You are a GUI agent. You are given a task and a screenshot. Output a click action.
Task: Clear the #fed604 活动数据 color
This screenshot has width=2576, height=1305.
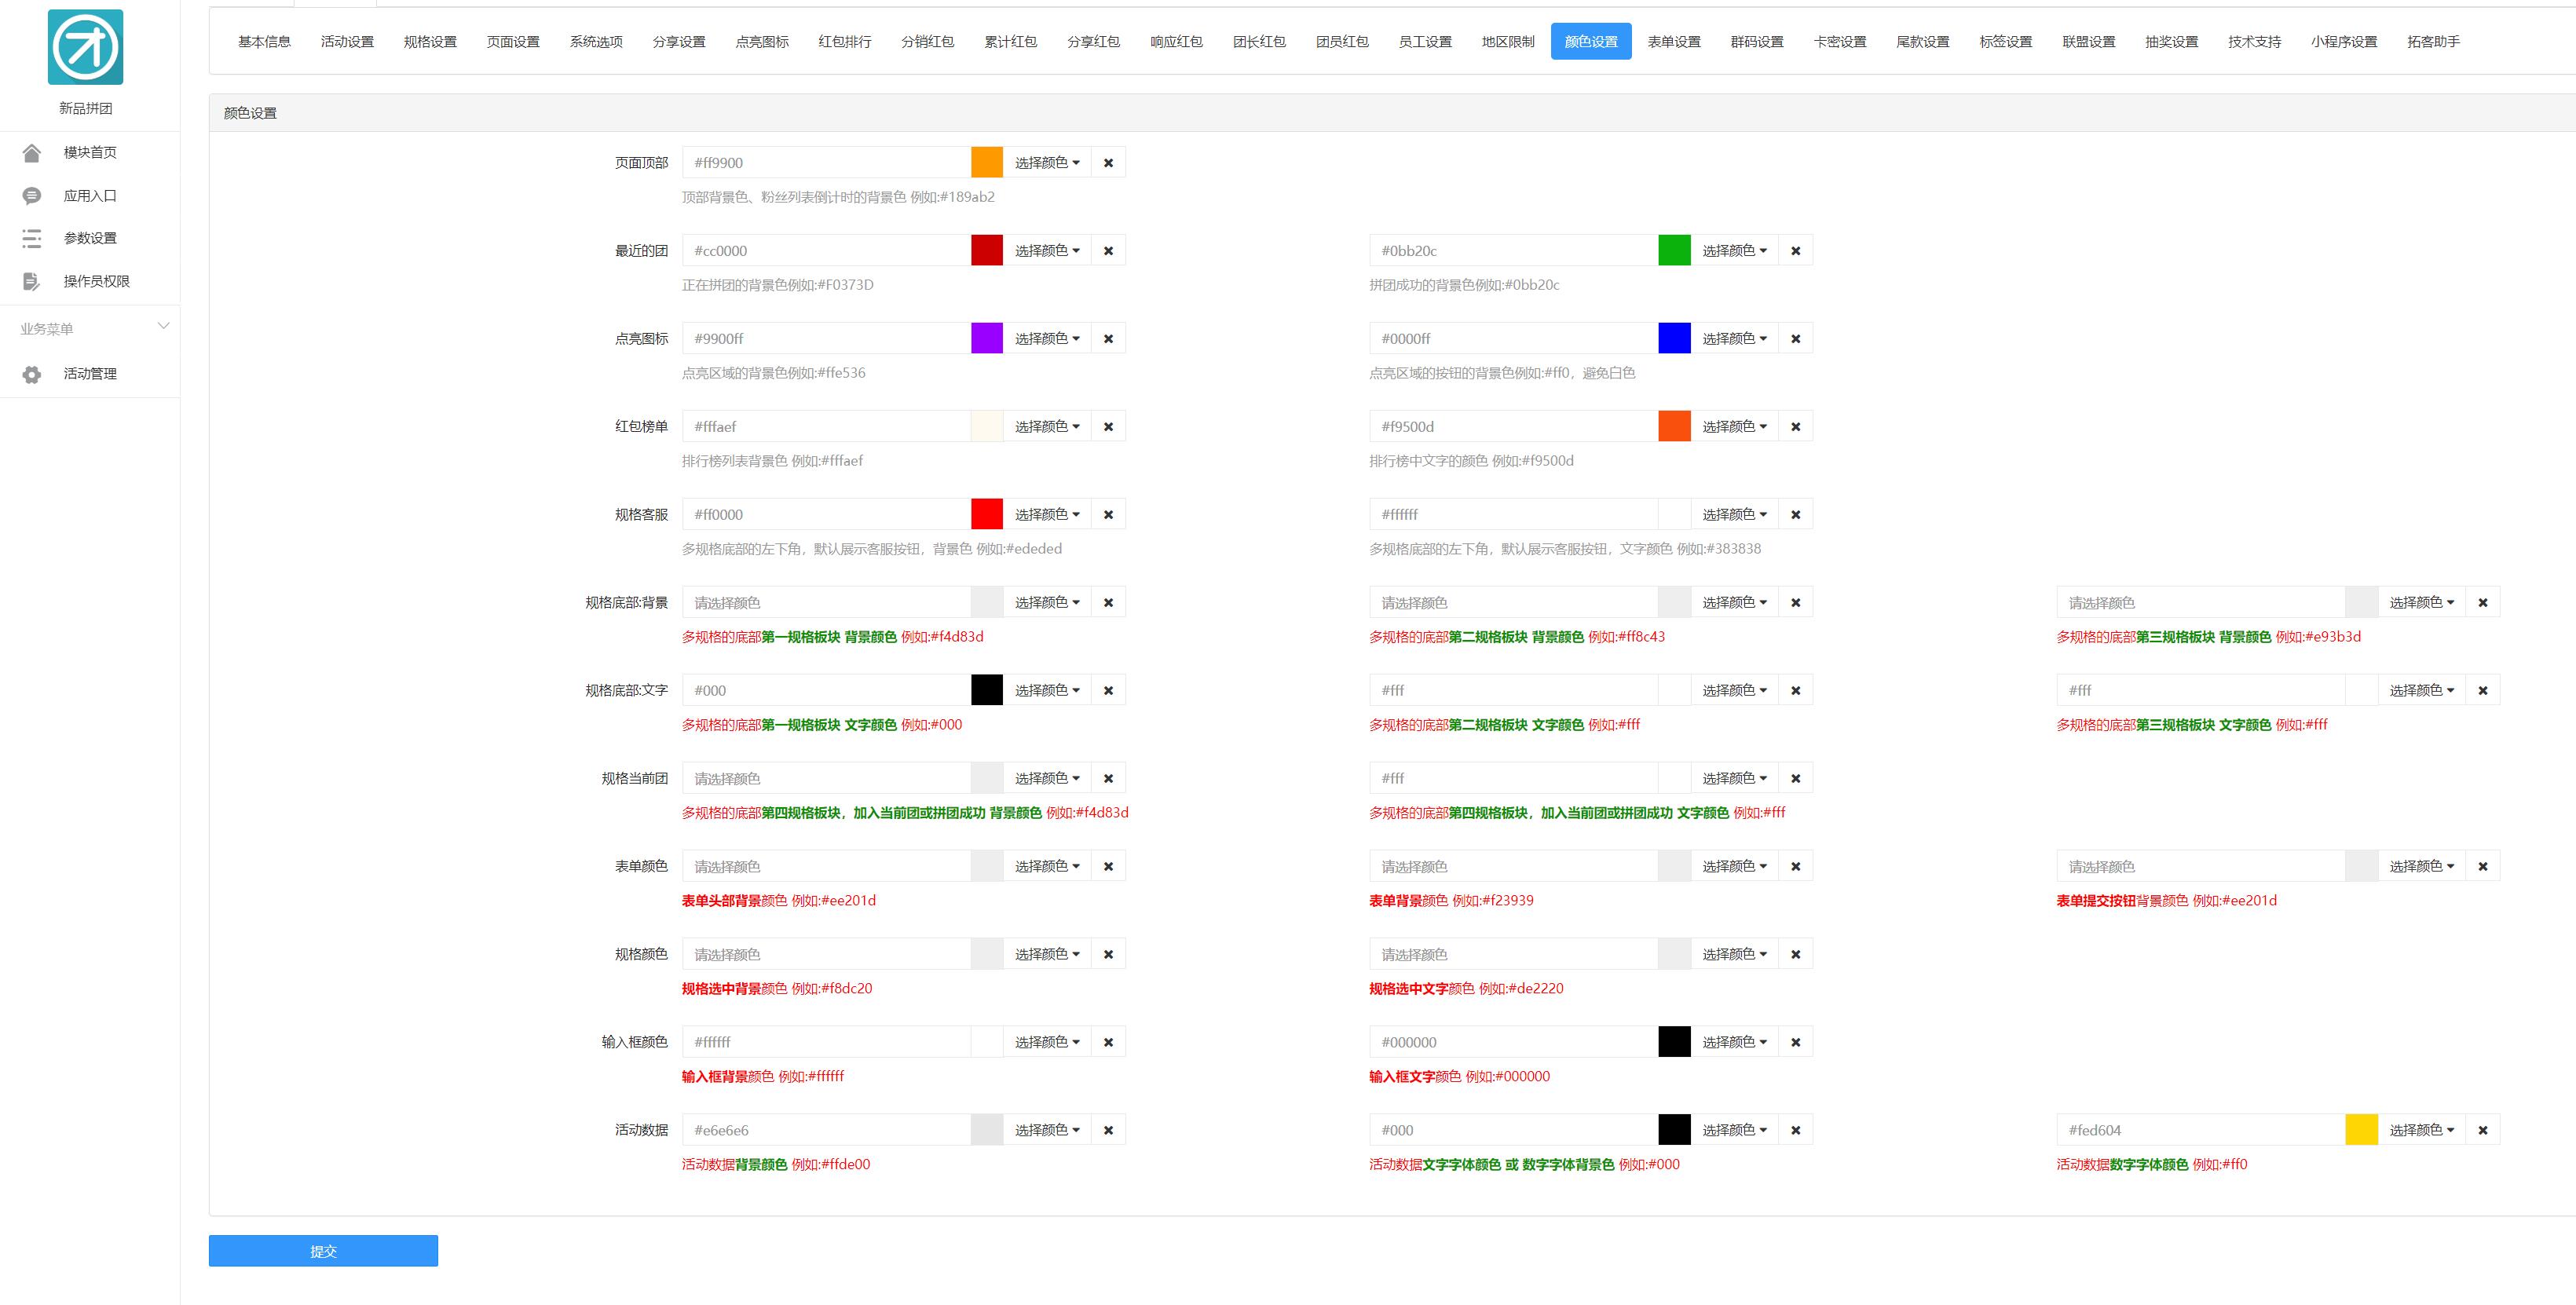[x=2483, y=1130]
